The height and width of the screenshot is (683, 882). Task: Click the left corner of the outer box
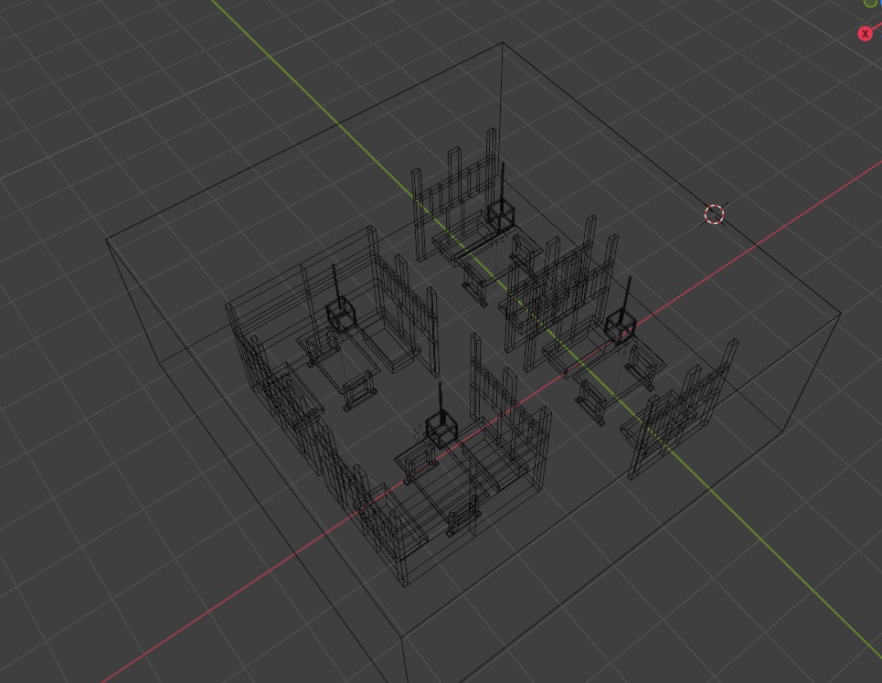pos(106,240)
